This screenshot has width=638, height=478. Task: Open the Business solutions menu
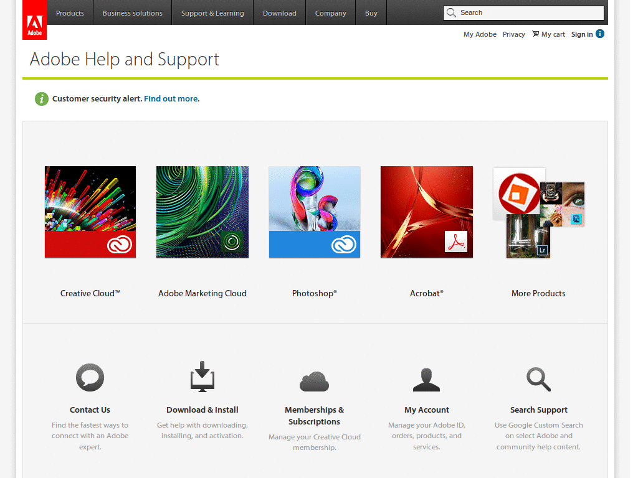click(133, 12)
